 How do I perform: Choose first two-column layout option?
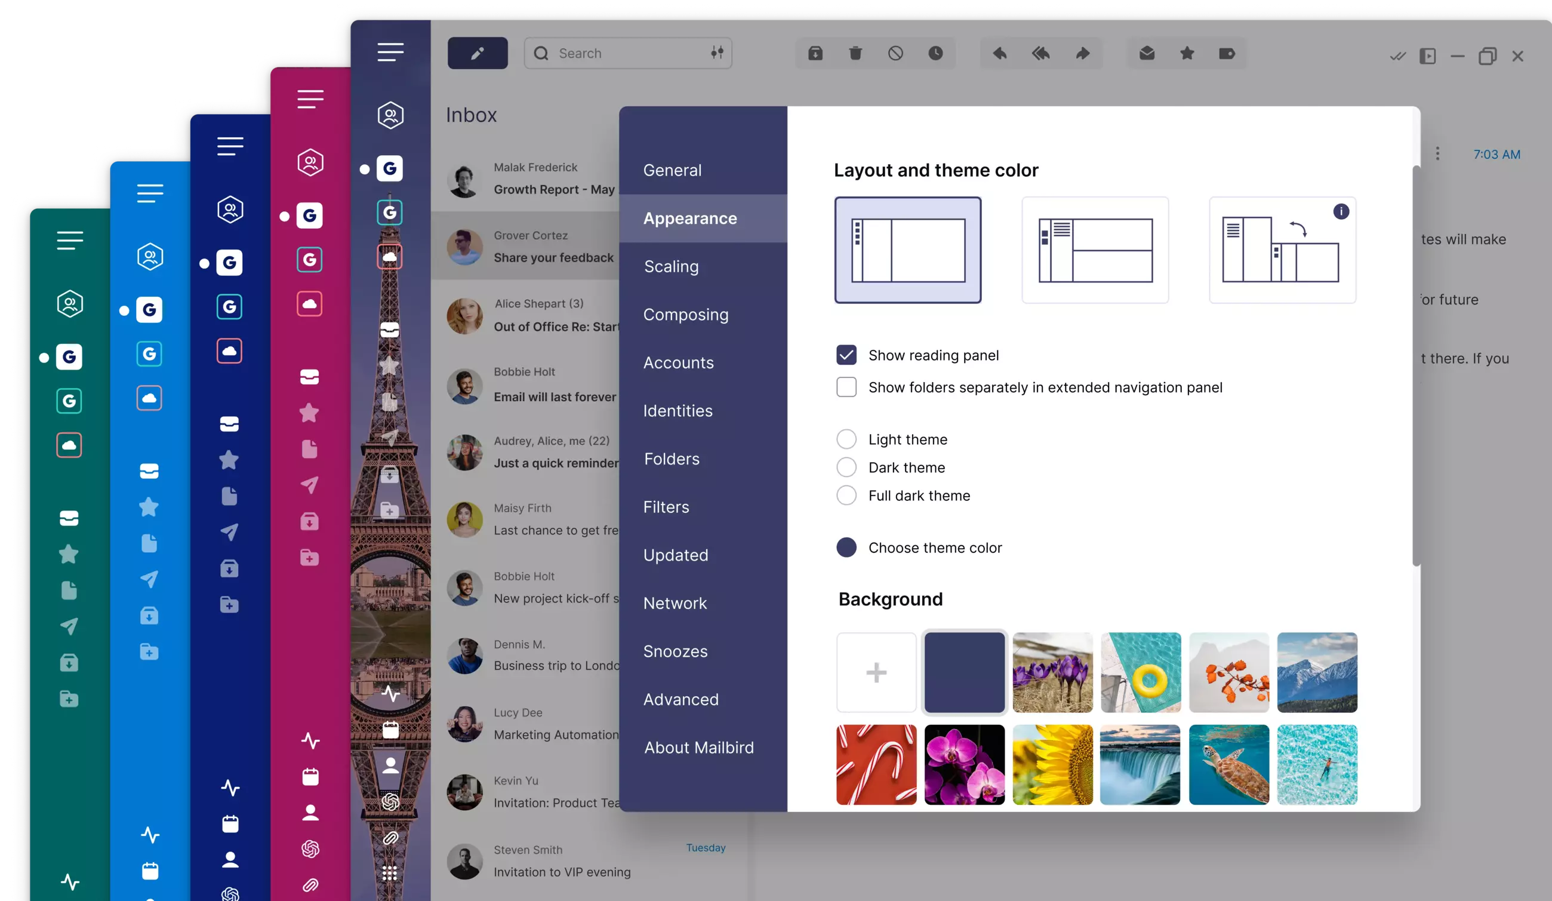click(908, 250)
